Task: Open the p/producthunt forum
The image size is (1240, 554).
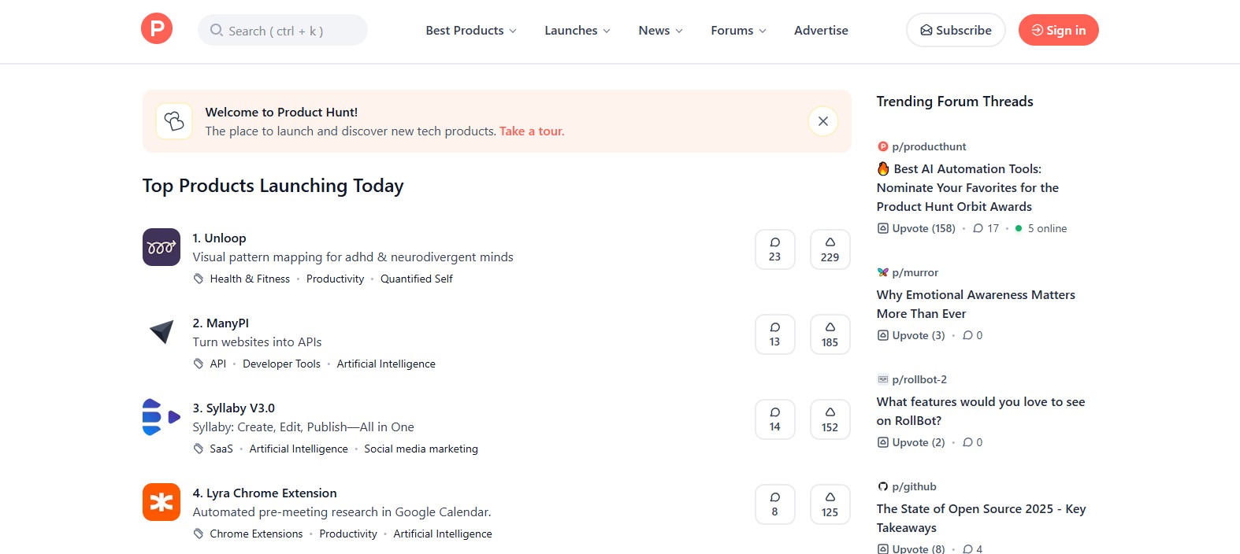Action: click(x=929, y=146)
